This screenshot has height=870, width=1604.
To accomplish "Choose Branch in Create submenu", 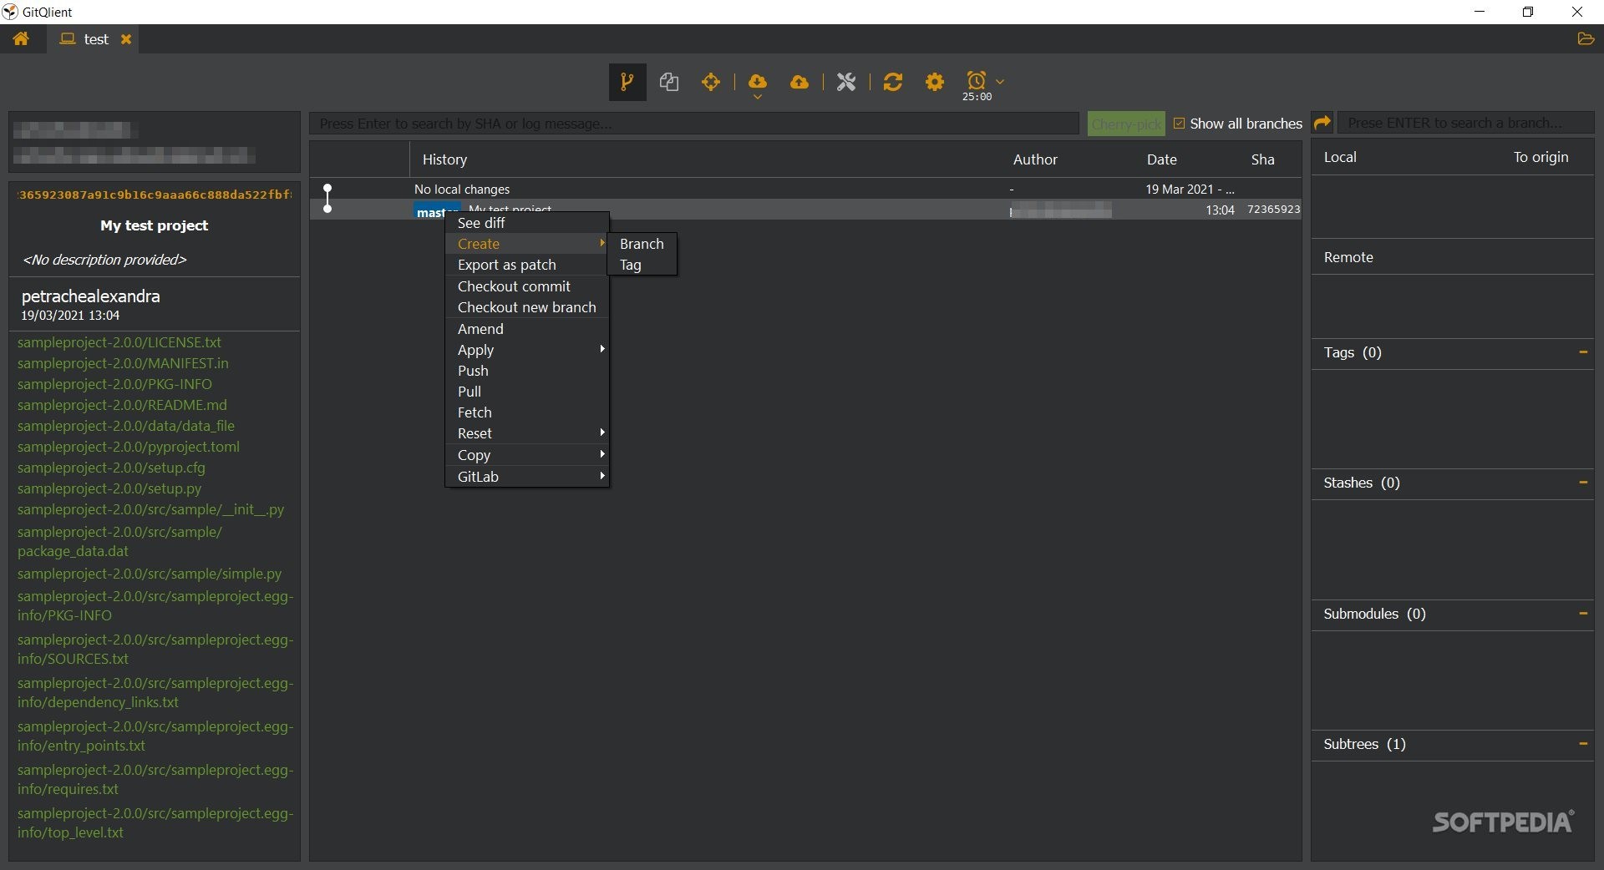I will coord(642,244).
